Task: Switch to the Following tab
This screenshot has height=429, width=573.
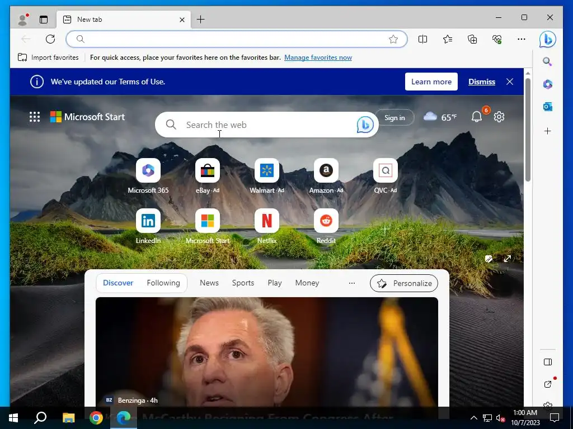Action: [x=163, y=283]
